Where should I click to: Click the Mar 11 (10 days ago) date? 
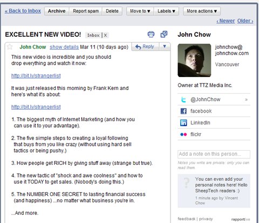[104, 47]
